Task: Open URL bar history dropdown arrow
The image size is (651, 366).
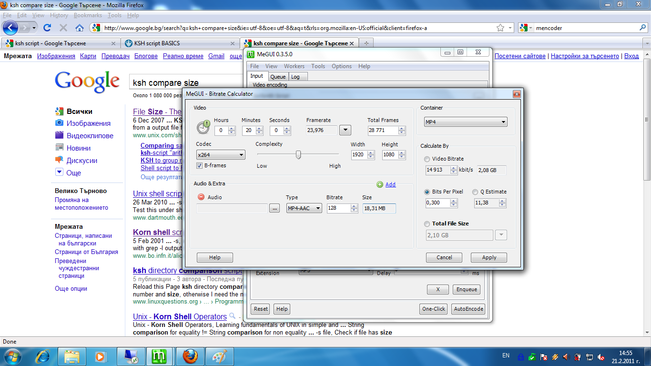Action: point(510,28)
